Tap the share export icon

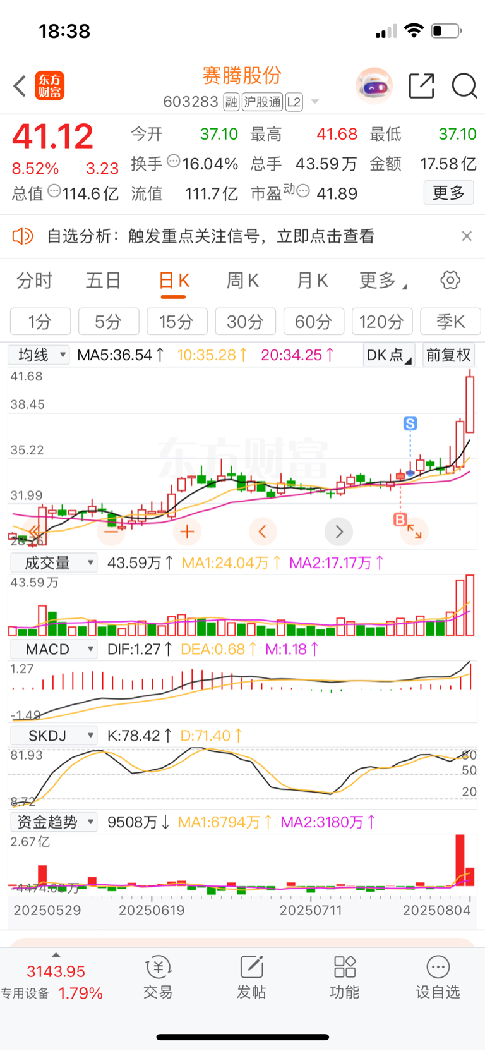pos(421,86)
